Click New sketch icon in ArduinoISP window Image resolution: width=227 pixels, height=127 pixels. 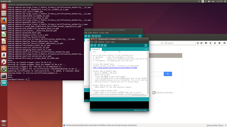point(99,45)
